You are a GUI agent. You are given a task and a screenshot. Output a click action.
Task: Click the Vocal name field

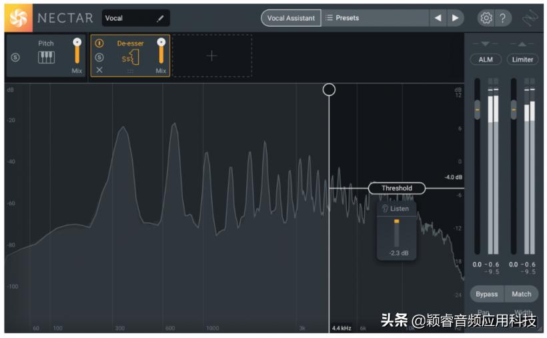[x=135, y=18]
